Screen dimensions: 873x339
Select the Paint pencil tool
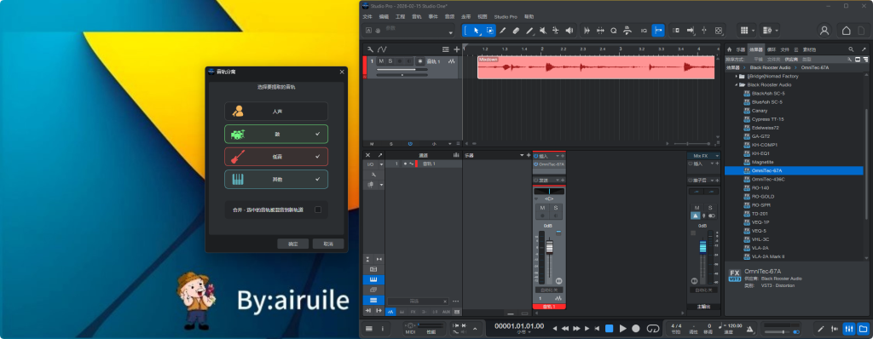[x=529, y=31]
